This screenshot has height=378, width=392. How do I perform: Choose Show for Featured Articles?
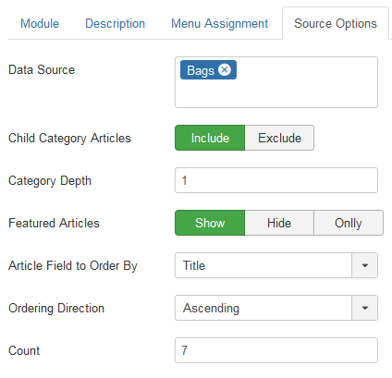pyautogui.click(x=210, y=223)
